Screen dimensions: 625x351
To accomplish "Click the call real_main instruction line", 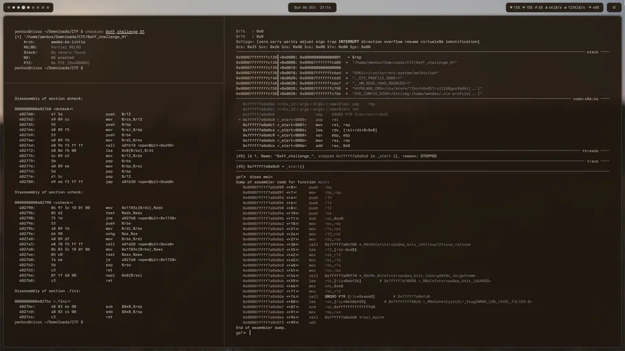I will (x=313, y=317).
